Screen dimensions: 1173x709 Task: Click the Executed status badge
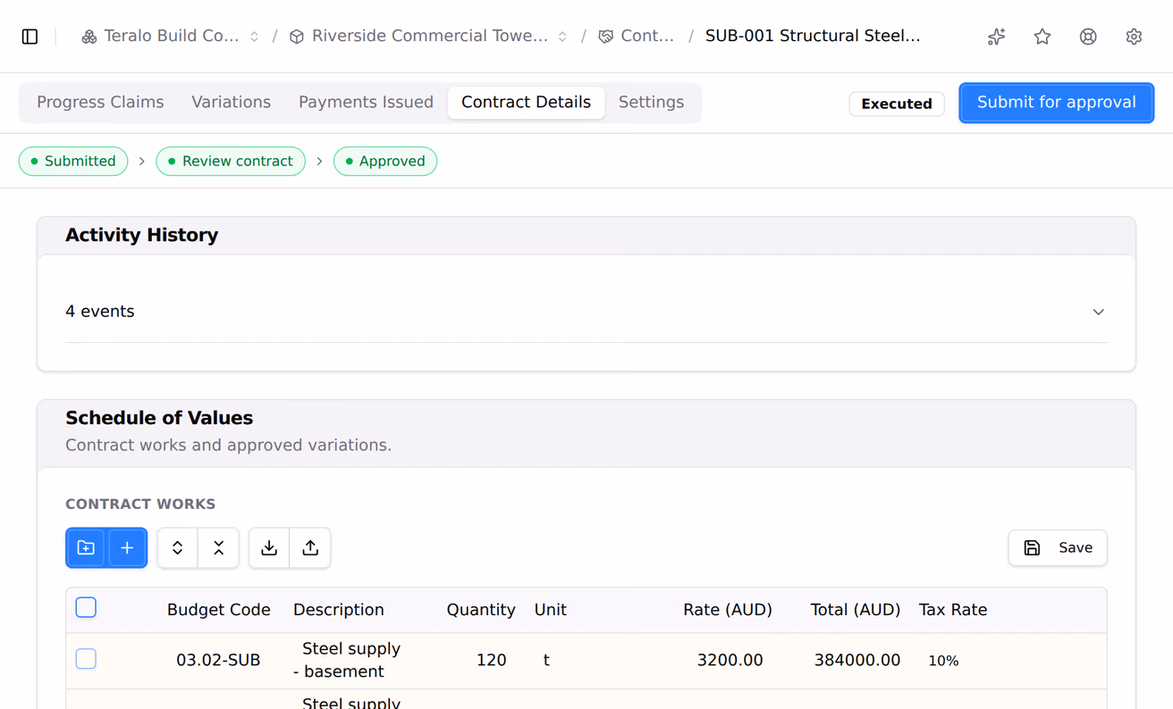pos(896,104)
